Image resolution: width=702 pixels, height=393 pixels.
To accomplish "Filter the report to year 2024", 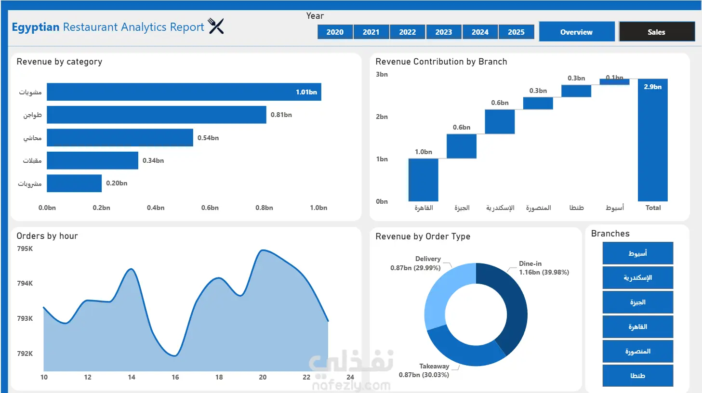I will point(480,32).
